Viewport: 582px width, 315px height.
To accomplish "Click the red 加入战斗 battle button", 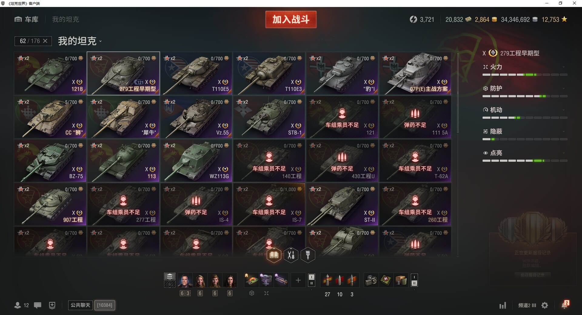I will pyautogui.click(x=291, y=19).
